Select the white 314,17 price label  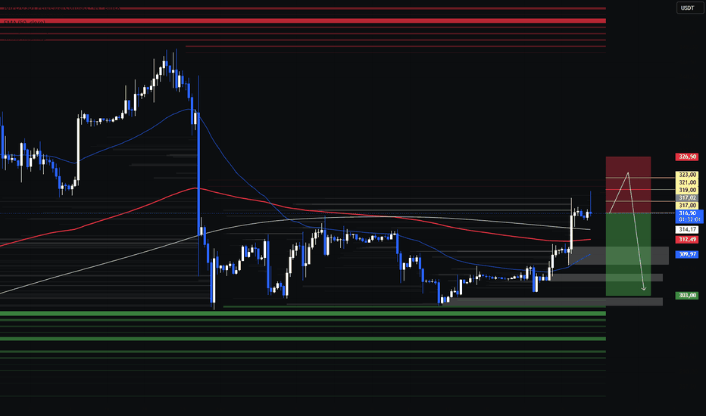tap(686, 229)
